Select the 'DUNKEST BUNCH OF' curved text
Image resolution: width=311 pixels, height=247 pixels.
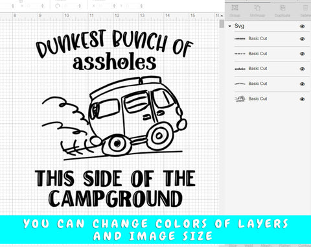click(x=115, y=43)
